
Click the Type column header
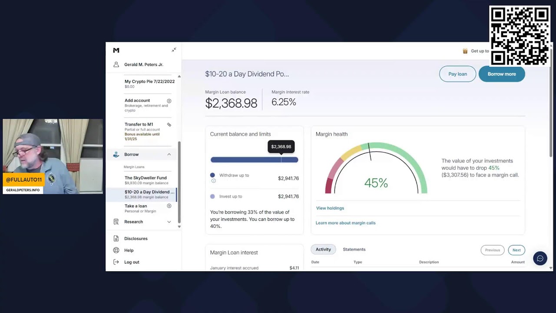click(x=357, y=262)
